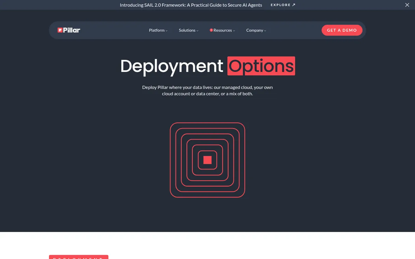Screen dimensions: 415x259
Task: Click the 'Deploy Pillar where your data lives' paragraph
Action: click(x=207, y=90)
